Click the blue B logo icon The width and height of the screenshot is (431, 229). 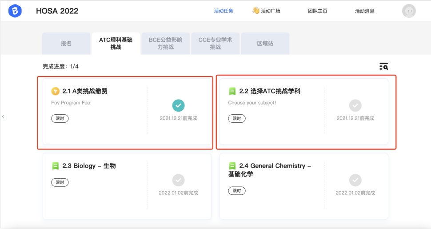click(x=15, y=11)
